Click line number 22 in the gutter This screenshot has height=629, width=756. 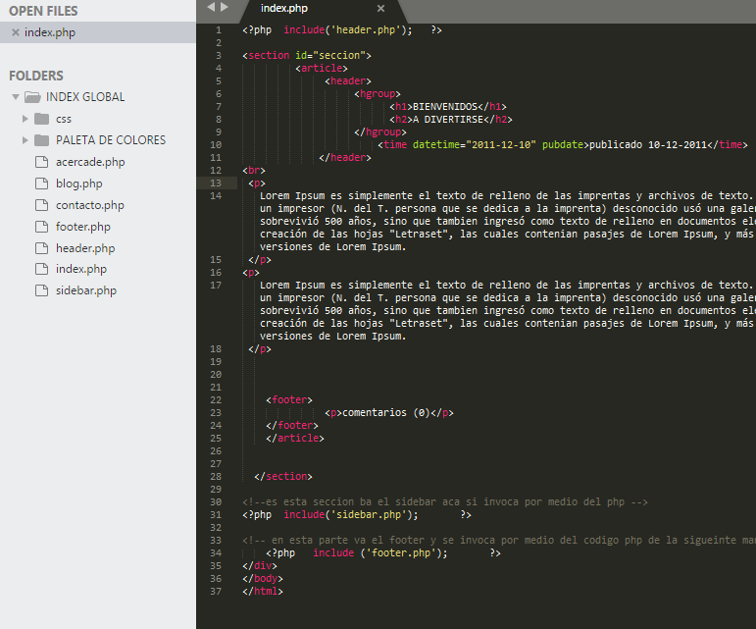216,400
